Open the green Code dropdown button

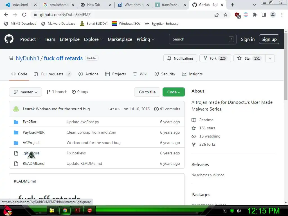click(174, 92)
